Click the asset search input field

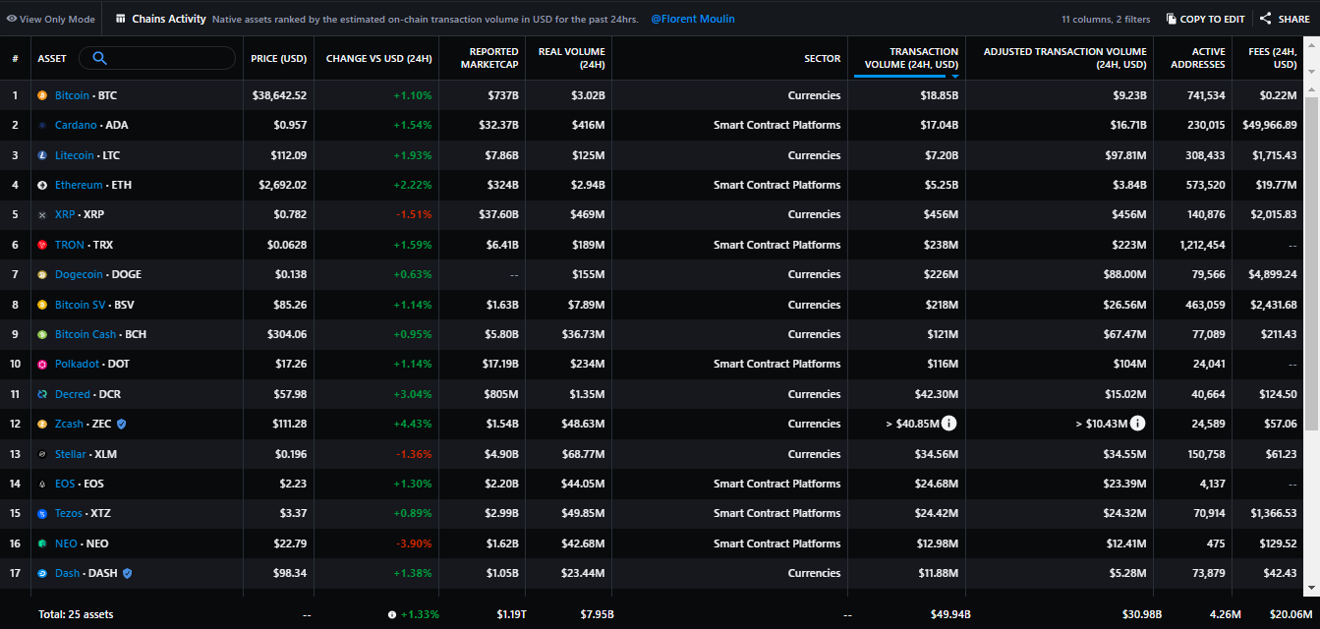(157, 58)
